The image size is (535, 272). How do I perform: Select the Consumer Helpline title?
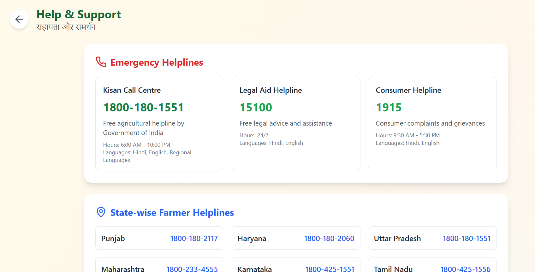pyautogui.click(x=408, y=90)
